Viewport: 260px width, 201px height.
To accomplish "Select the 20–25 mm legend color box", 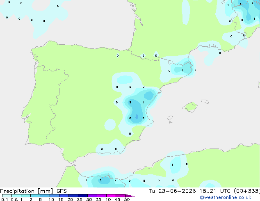I will pyautogui.click(x=73, y=196).
